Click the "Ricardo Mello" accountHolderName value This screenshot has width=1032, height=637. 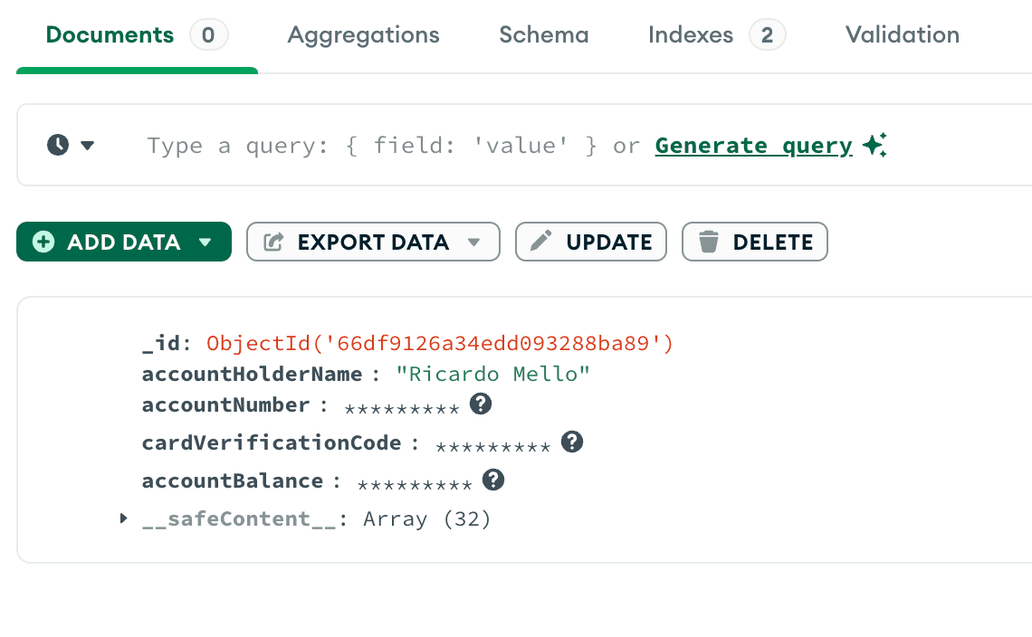493,375
